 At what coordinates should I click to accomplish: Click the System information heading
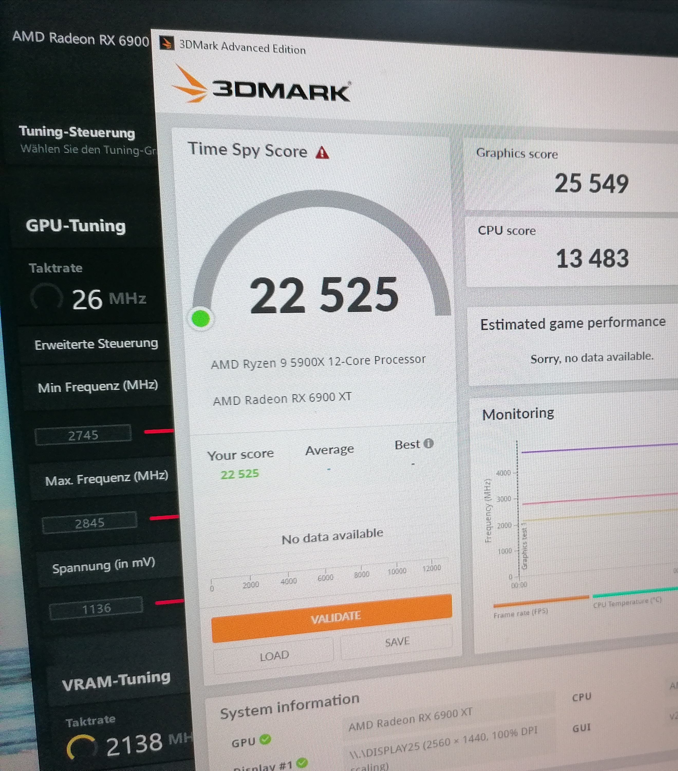click(289, 706)
